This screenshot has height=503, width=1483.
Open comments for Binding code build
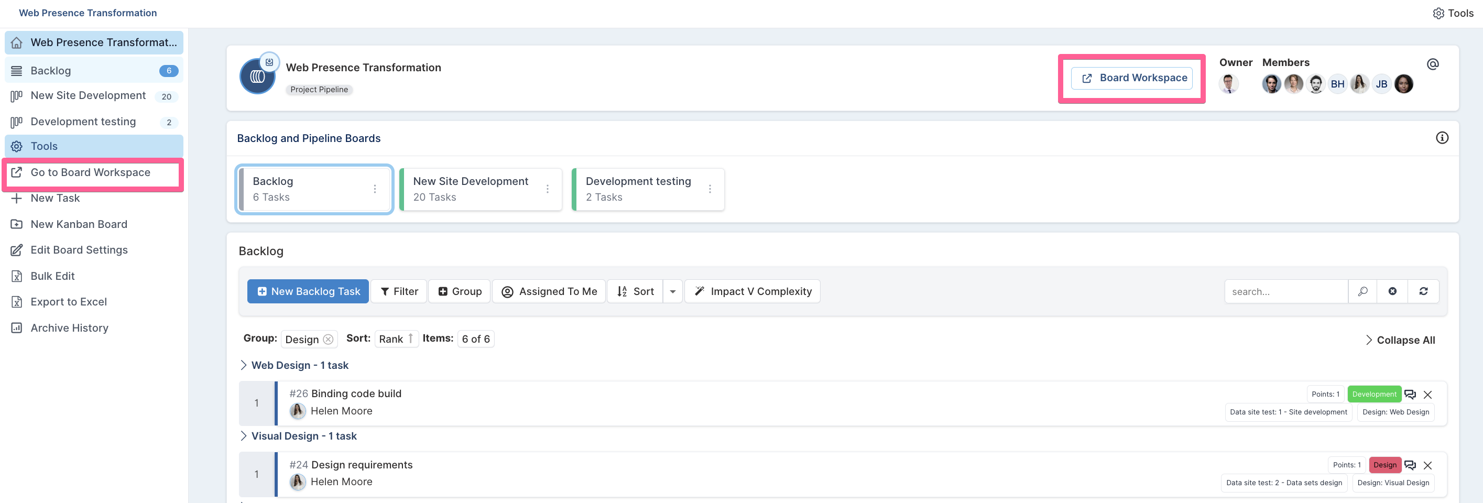pyautogui.click(x=1410, y=394)
